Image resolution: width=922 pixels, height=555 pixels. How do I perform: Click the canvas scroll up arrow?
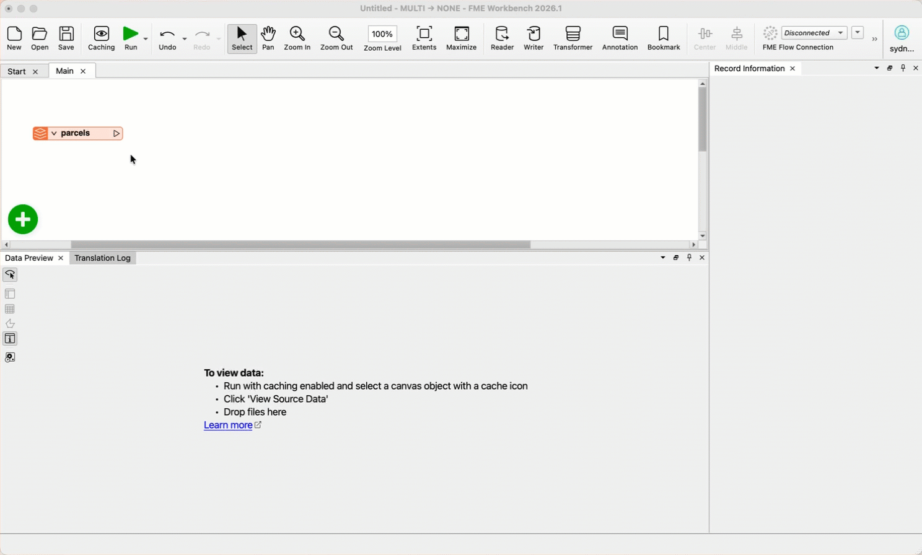pos(702,83)
